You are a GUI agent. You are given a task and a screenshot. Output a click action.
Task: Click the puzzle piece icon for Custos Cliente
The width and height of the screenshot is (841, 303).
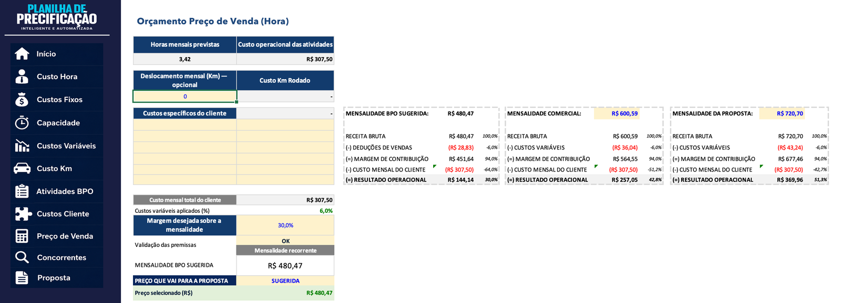[x=23, y=214]
